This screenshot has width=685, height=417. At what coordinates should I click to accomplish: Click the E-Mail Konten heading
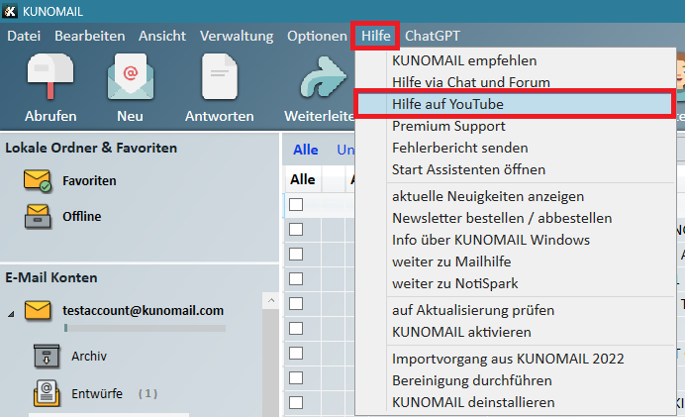pos(51,278)
